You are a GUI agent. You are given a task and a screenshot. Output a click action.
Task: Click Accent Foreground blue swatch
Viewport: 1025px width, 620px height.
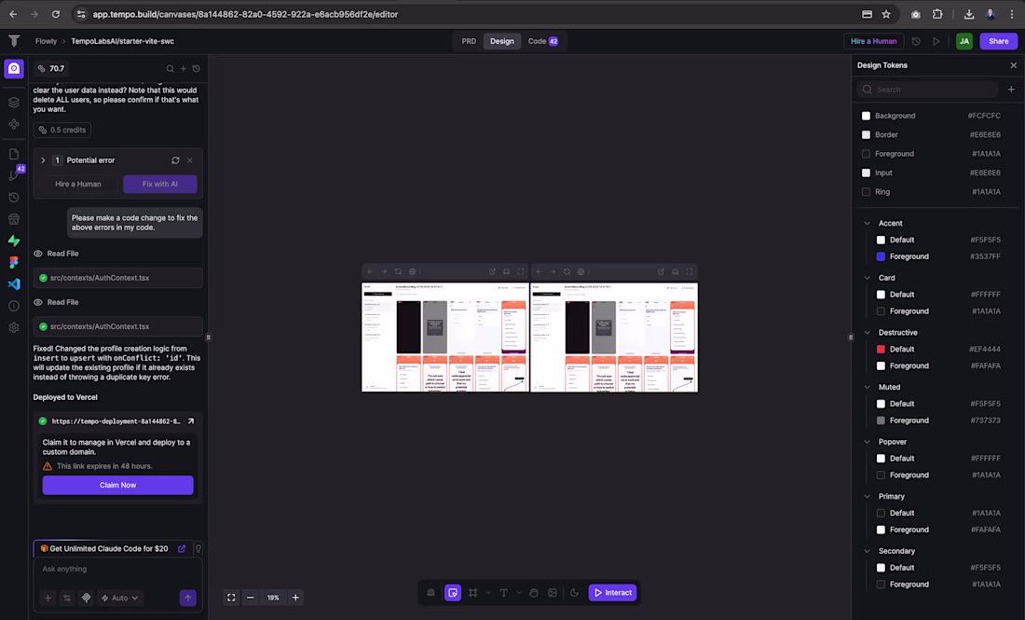pyautogui.click(x=881, y=256)
